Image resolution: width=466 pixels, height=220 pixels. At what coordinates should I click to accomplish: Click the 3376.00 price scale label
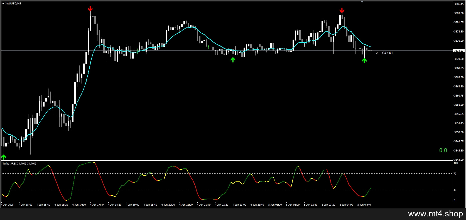459,41
